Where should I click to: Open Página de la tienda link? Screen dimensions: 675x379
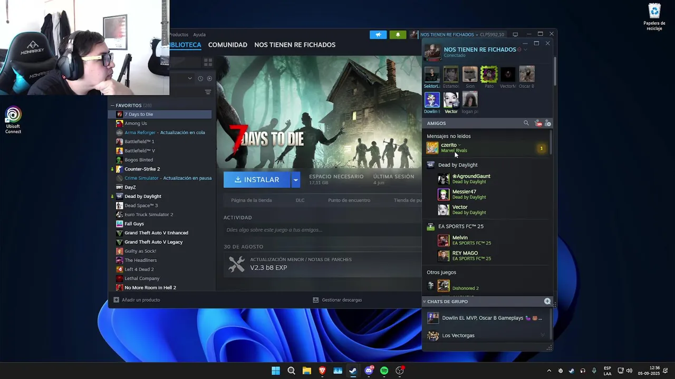click(x=252, y=200)
